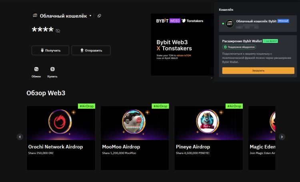Click the Поддержка эйрдропов badge
The image size is (300, 182).
click(x=239, y=47)
